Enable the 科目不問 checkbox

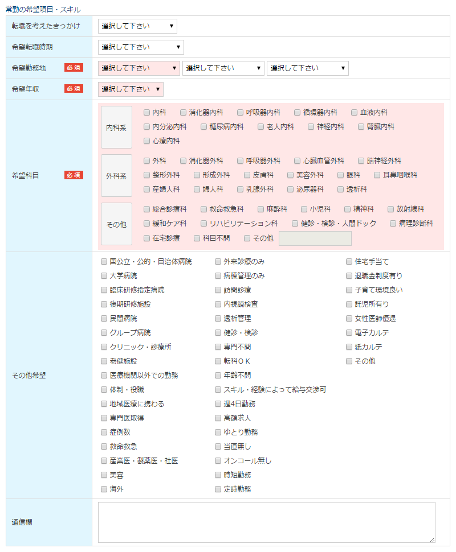197,238
